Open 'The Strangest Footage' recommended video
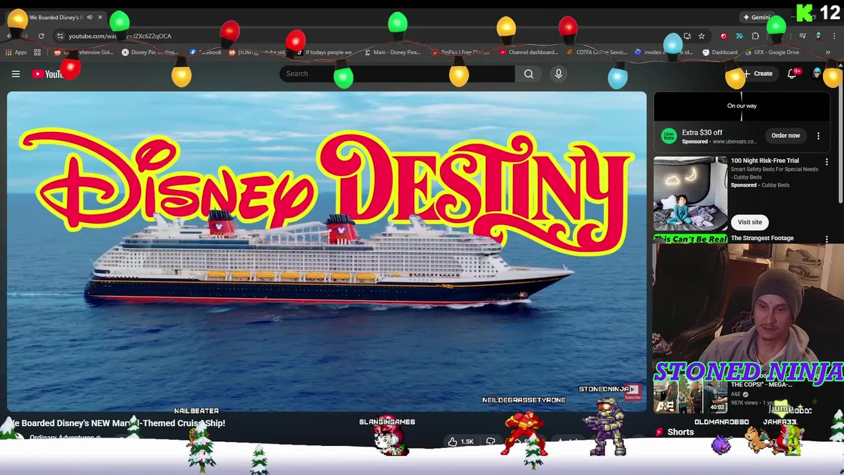 (762, 238)
